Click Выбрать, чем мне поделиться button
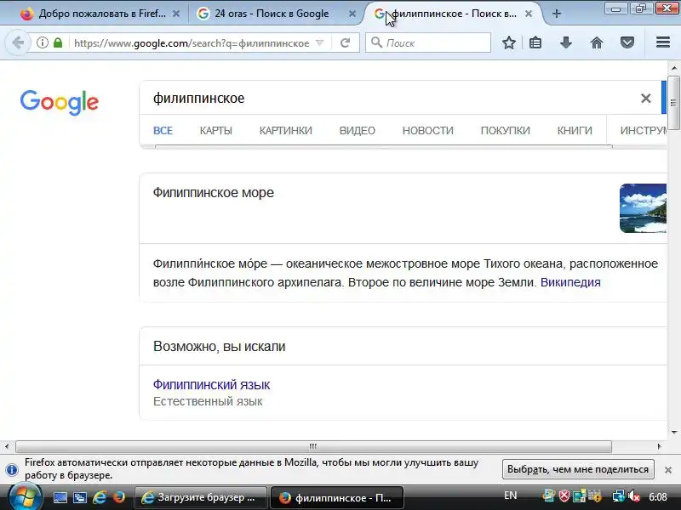Viewport: 681px width, 510px height. (578, 469)
